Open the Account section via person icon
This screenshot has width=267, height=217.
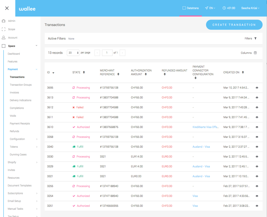tap(3, 38)
